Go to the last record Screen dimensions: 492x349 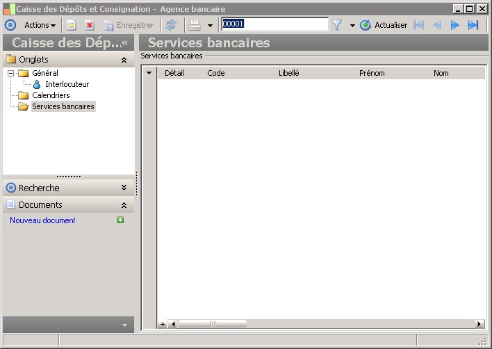click(x=473, y=25)
